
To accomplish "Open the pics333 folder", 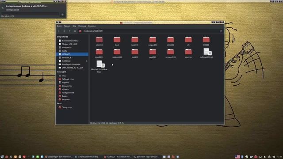I will [135, 53].
